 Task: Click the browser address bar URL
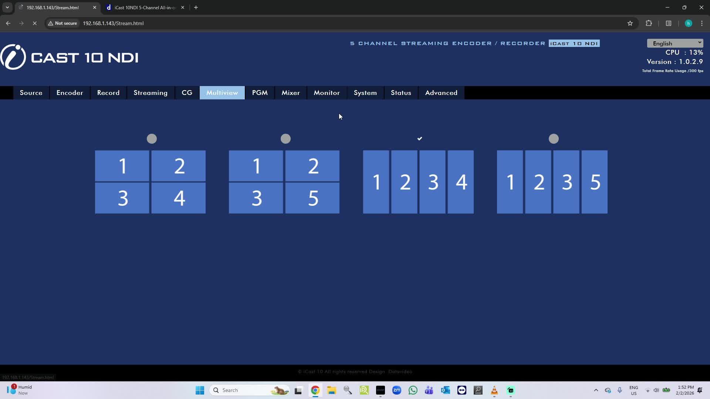(113, 23)
